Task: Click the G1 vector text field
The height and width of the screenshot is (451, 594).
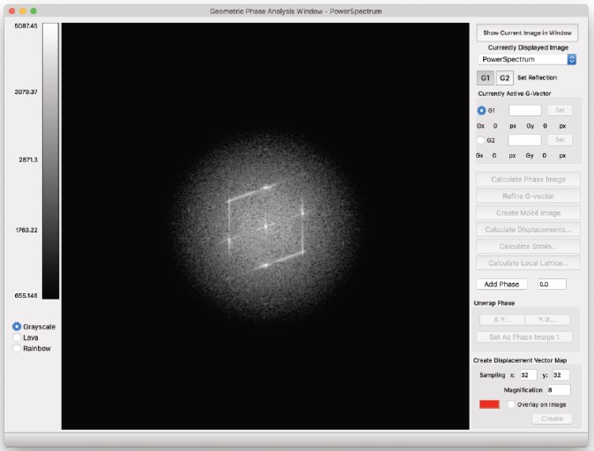Action: click(525, 110)
